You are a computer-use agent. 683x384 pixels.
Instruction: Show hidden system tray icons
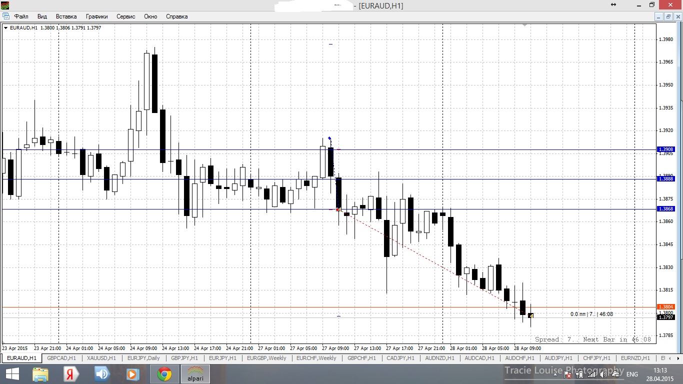pos(555,374)
